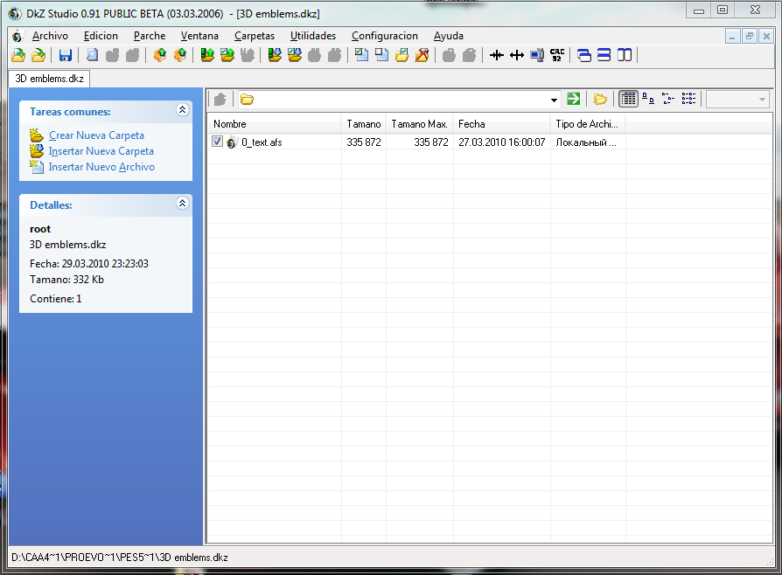Screen dimensions: 782x575
Task: Click the 0_text.afs file icon
Action: [x=232, y=142]
